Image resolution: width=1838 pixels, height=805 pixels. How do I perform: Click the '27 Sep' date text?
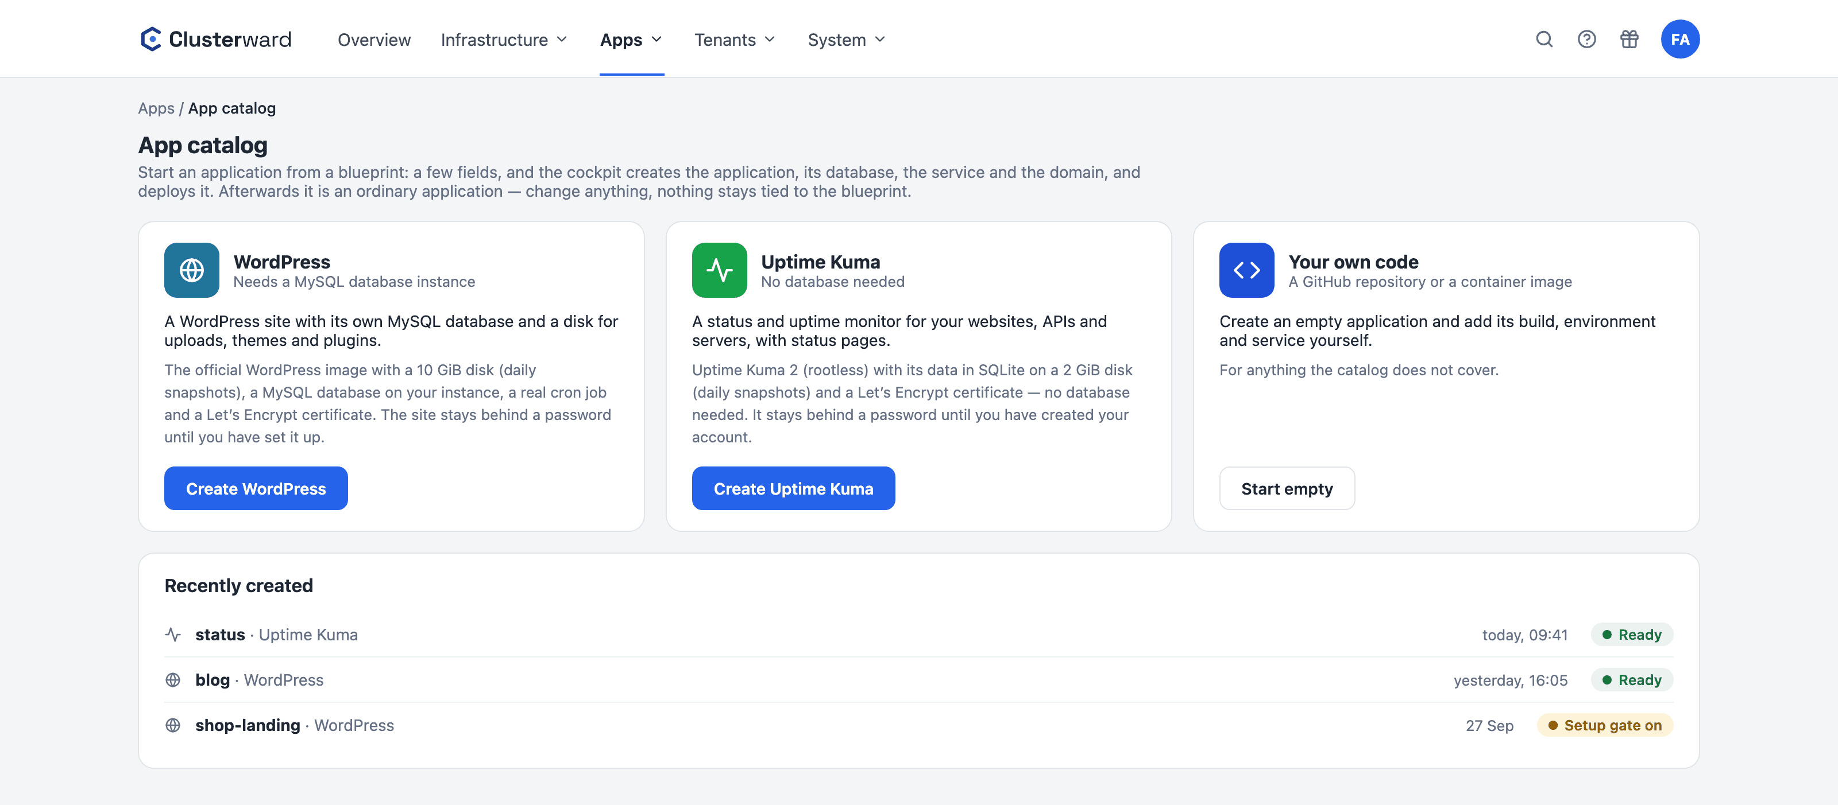[x=1489, y=725]
